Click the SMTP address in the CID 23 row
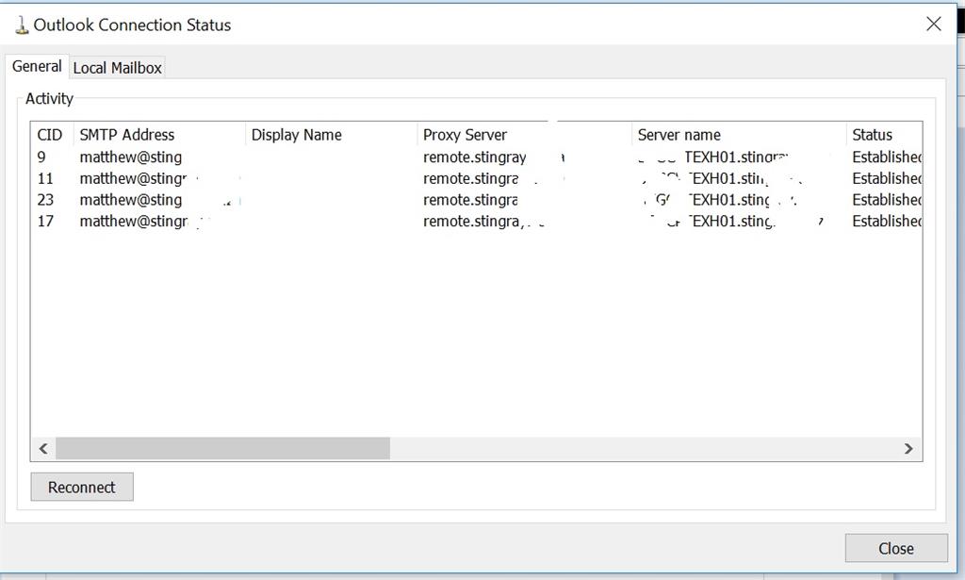Screen dimensions: 965x580 [x=131, y=200]
